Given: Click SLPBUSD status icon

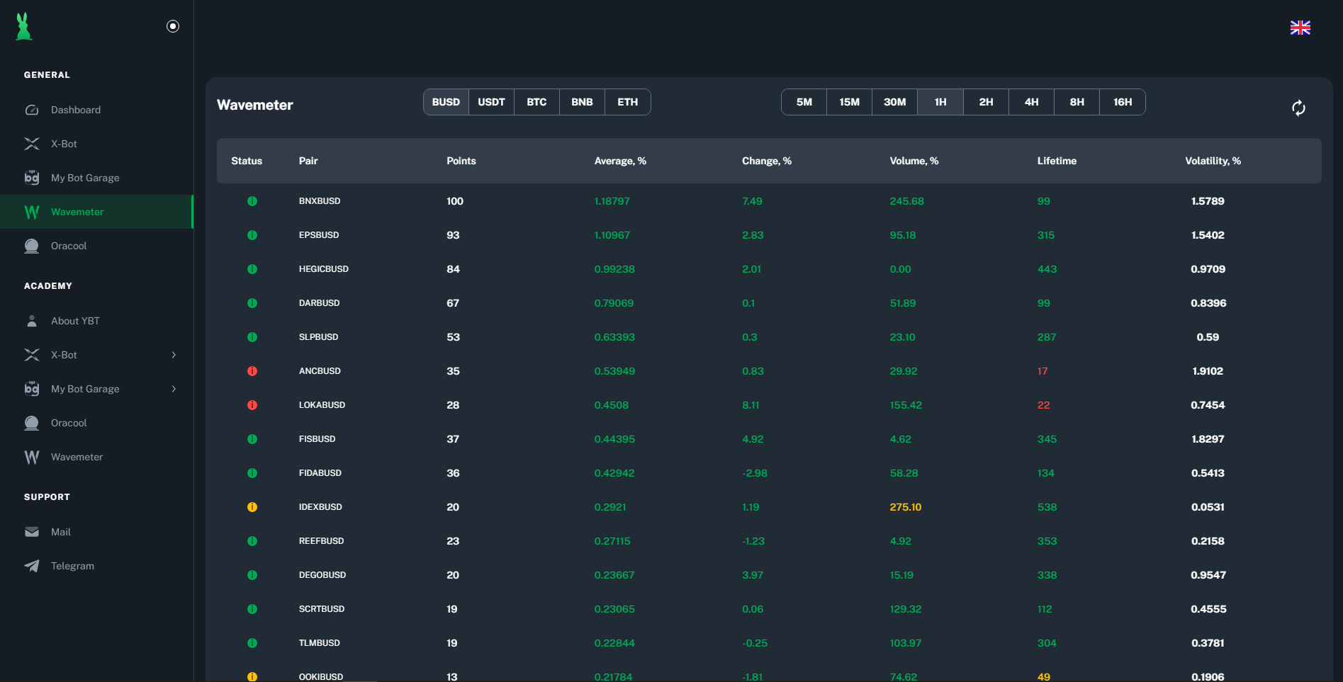Looking at the screenshot, I should tap(252, 337).
